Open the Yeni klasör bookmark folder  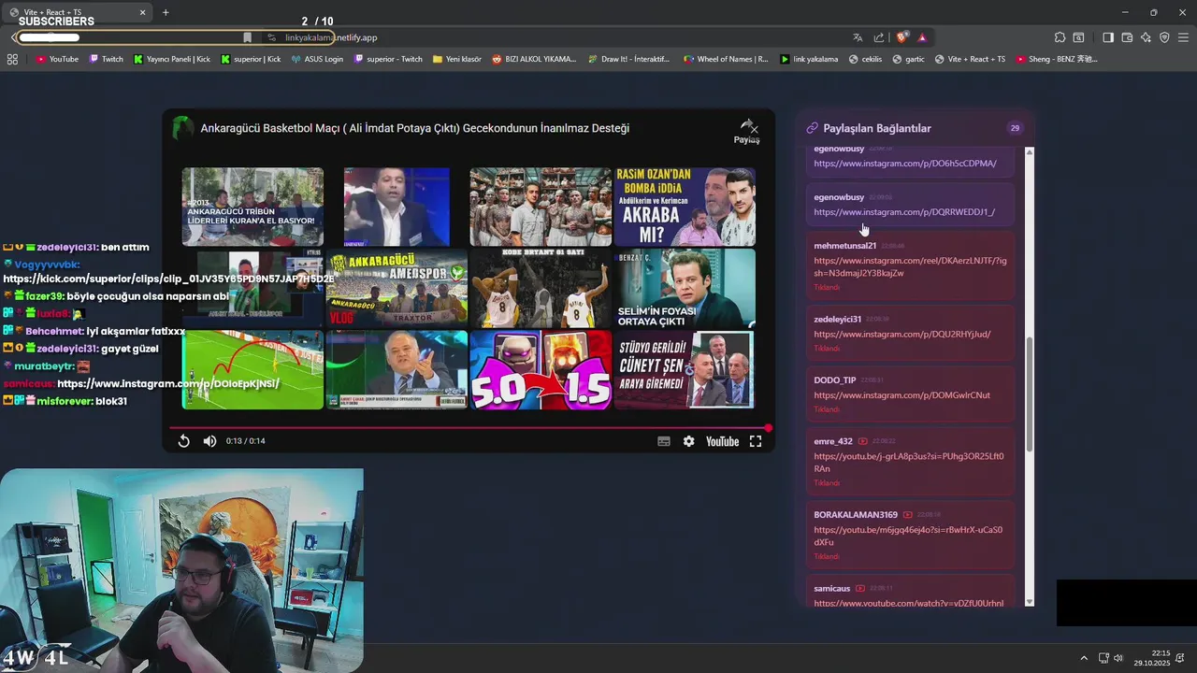(457, 59)
